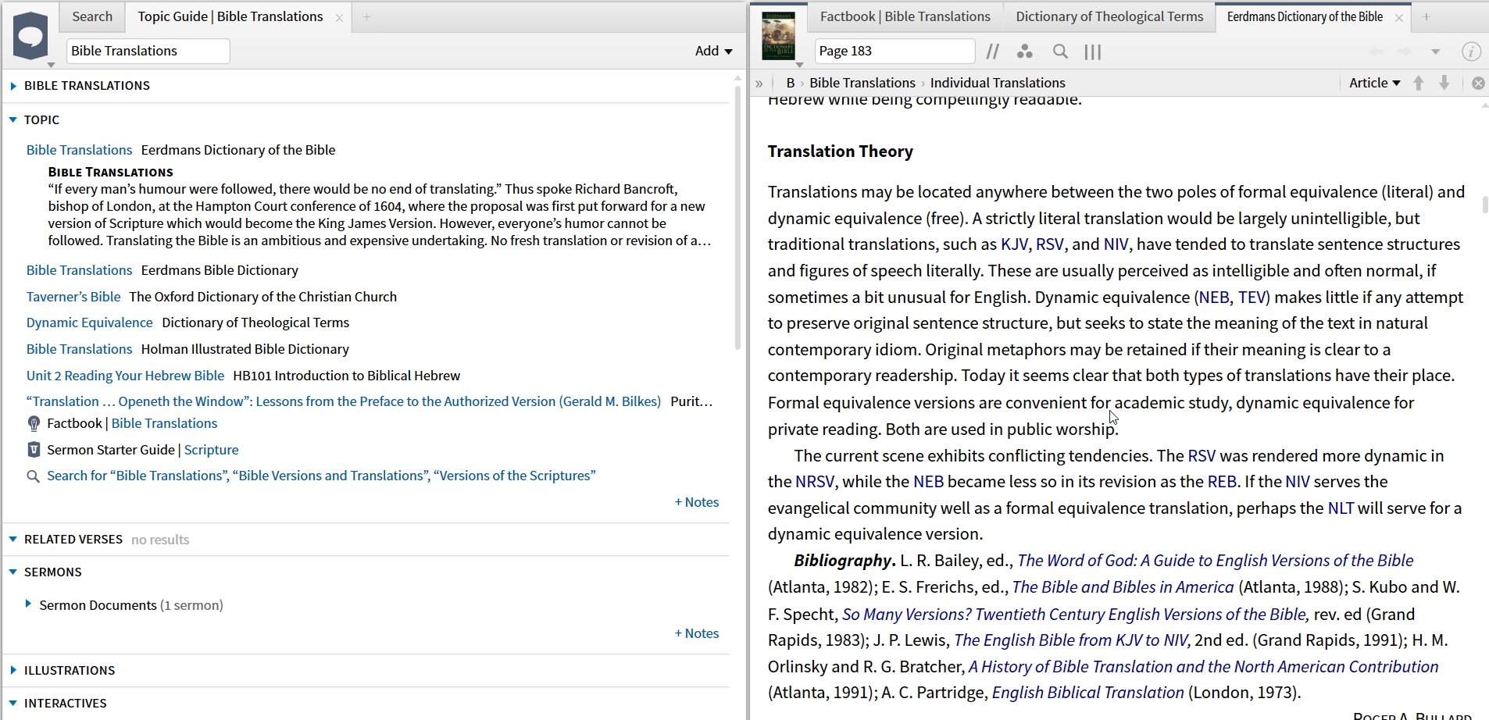Click the KJV abbreviation link
Screen dimensions: 1489x720
point(1014,244)
